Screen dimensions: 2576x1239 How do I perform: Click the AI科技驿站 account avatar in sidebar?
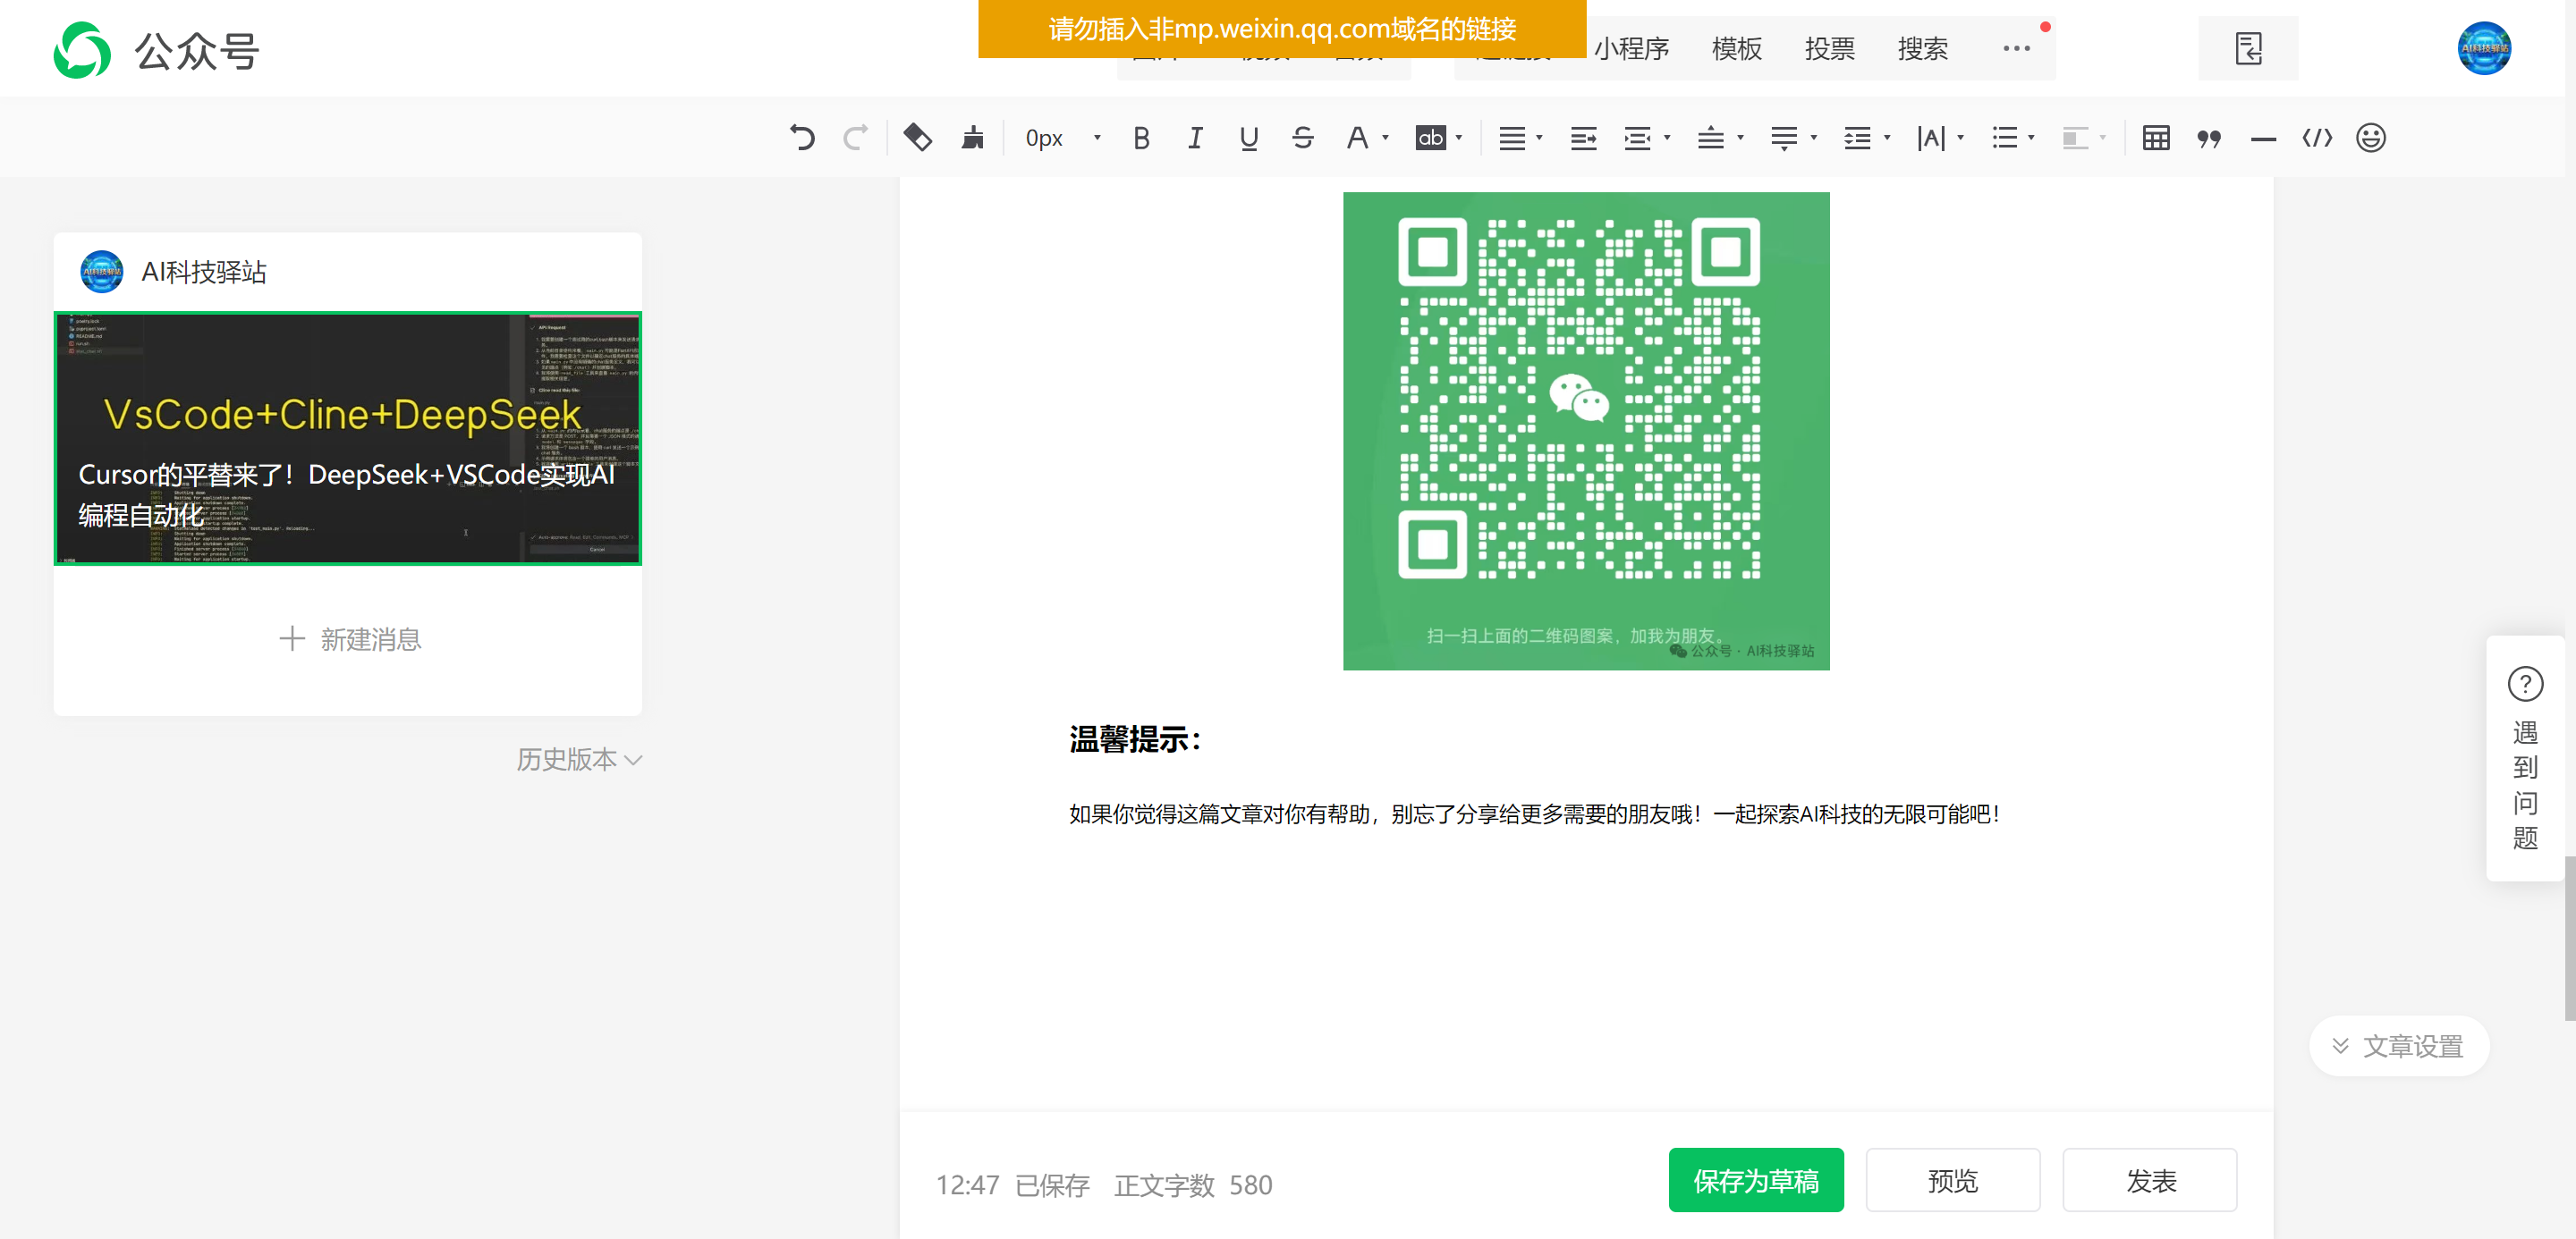(102, 272)
